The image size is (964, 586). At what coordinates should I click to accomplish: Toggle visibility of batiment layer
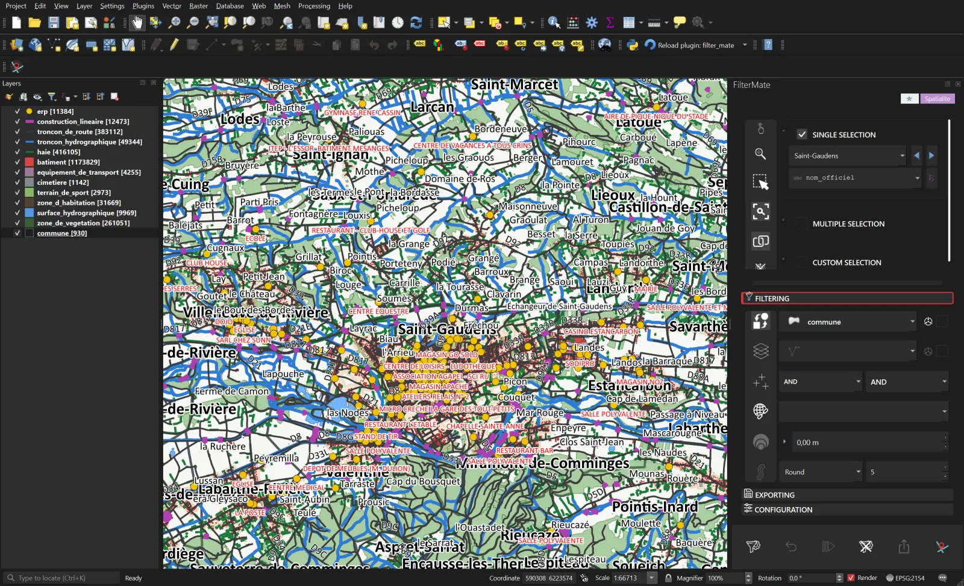(x=17, y=162)
